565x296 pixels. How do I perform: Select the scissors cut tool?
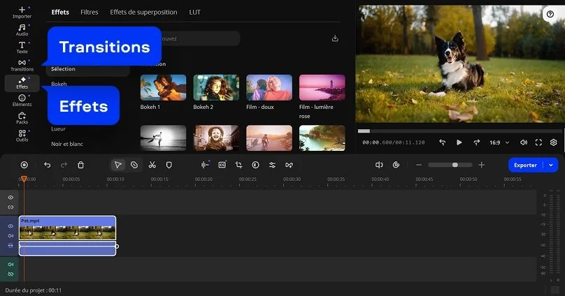[x=152, y=165]
